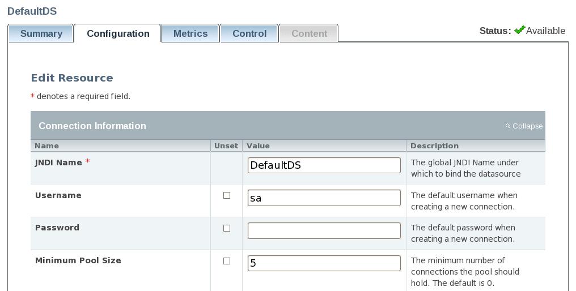Tick the Unset checkbox for Minimum Pool Size
This screenshot has height=291, width=576.
click(227, 261)
